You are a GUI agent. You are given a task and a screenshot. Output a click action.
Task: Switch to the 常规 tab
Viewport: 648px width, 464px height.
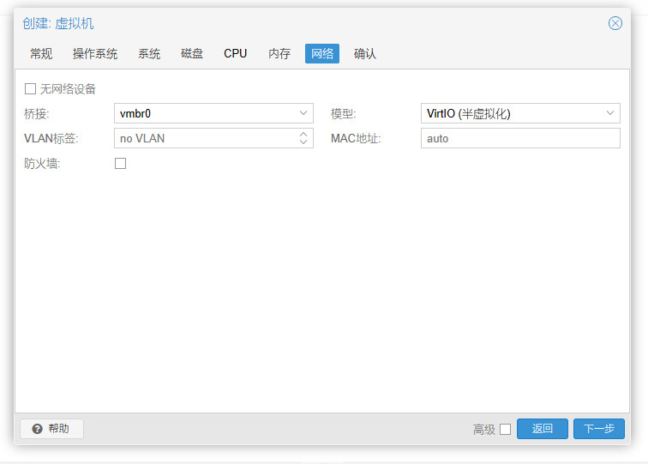coord(41,53)
